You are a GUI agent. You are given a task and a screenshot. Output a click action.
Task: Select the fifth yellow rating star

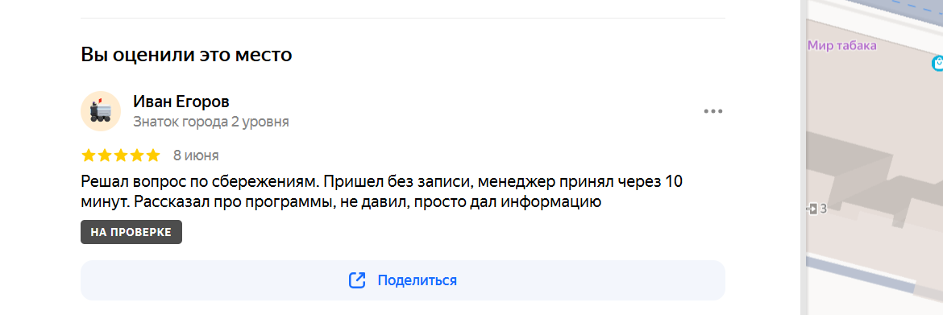point(153,155)
